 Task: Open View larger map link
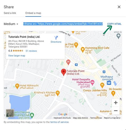click(x=17, y=56)
